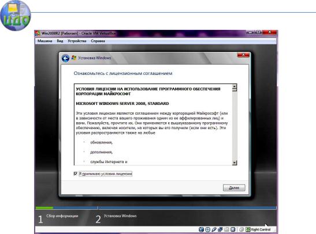This screenshot has width=316, height=234.
Task: Click the display/video capture icon in status bar
Action: pos(233,229)
